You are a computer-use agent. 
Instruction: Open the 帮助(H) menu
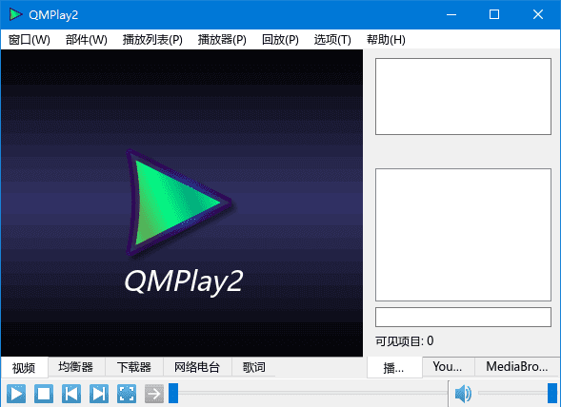coord(386,39)
